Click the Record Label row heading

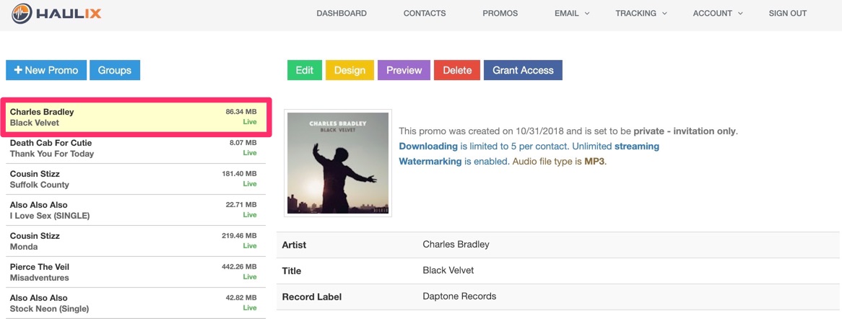311,297
